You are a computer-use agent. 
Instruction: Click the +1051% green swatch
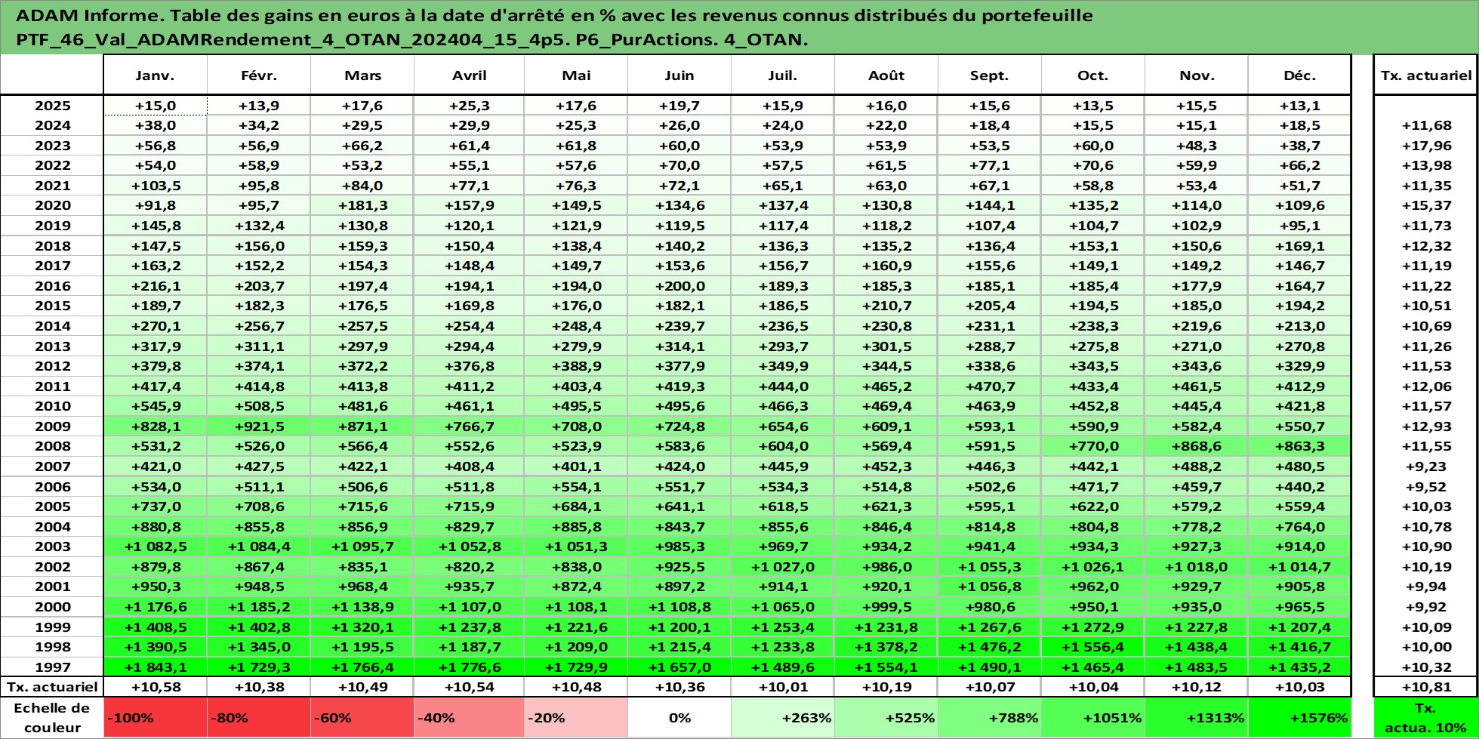pyautogui.click(x=1092, y=718)
